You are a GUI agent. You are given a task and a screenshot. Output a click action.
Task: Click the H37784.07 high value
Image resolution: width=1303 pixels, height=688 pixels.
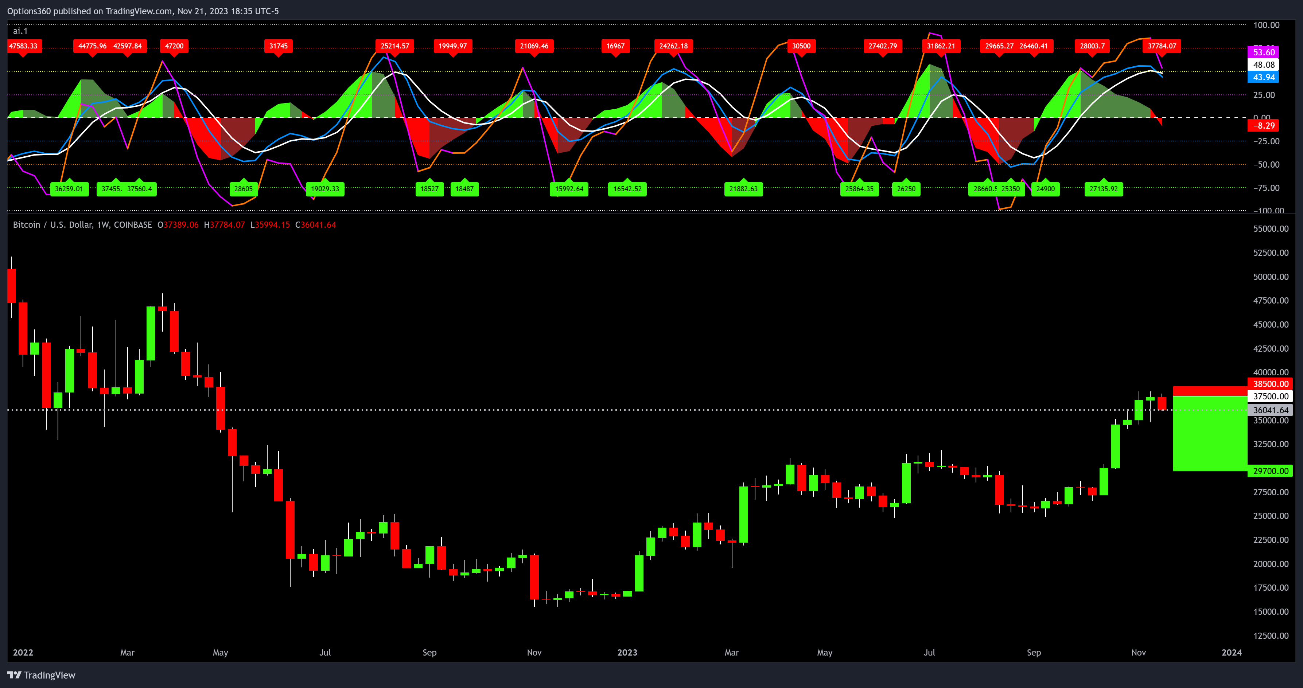coord(224,225)
